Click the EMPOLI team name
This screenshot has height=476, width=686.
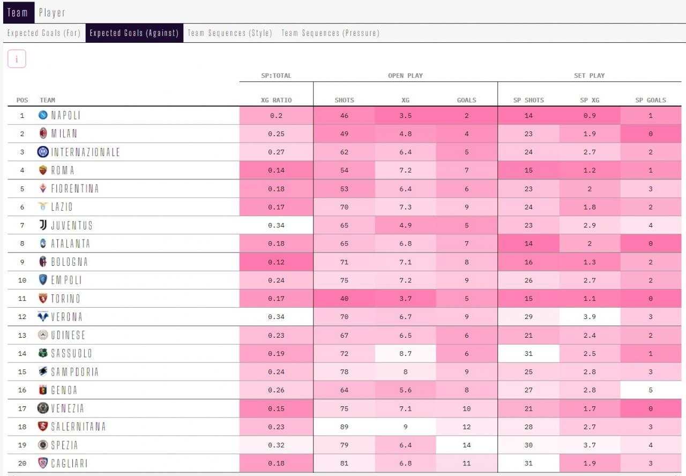click(x=66, y=280)
